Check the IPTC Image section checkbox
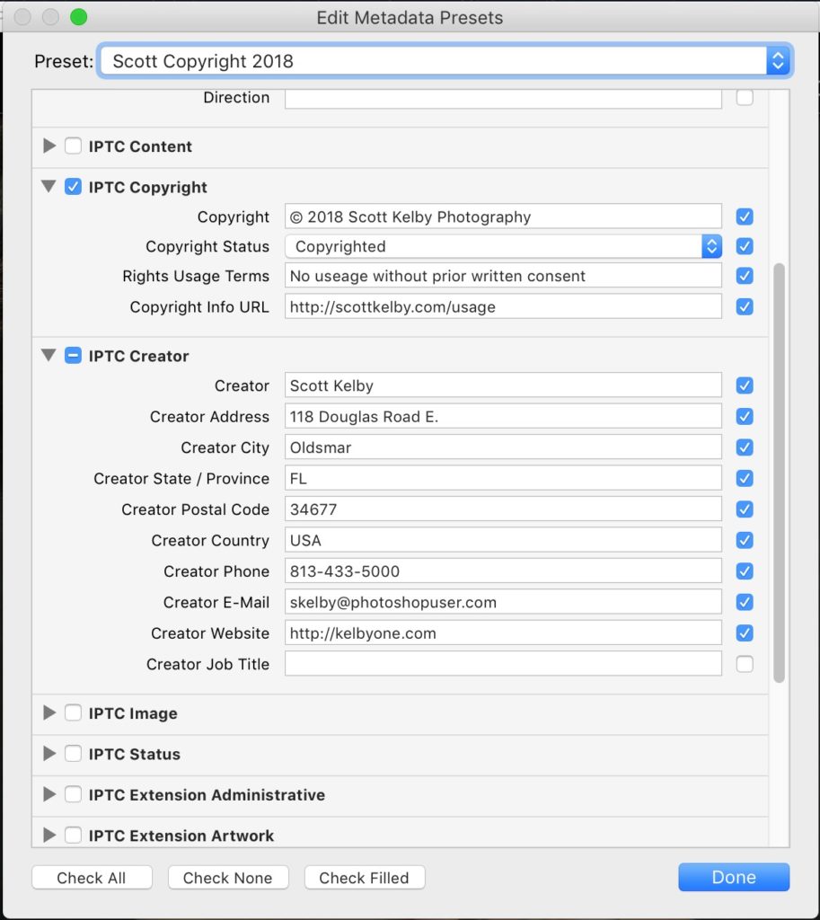The width and height of the screenshot is (820, 920). coord(74,712)
